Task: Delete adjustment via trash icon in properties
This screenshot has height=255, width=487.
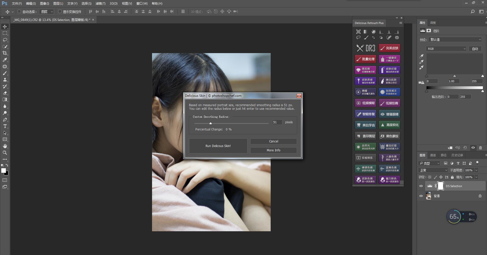Action: pyautogui.click(x=480, y=148)
